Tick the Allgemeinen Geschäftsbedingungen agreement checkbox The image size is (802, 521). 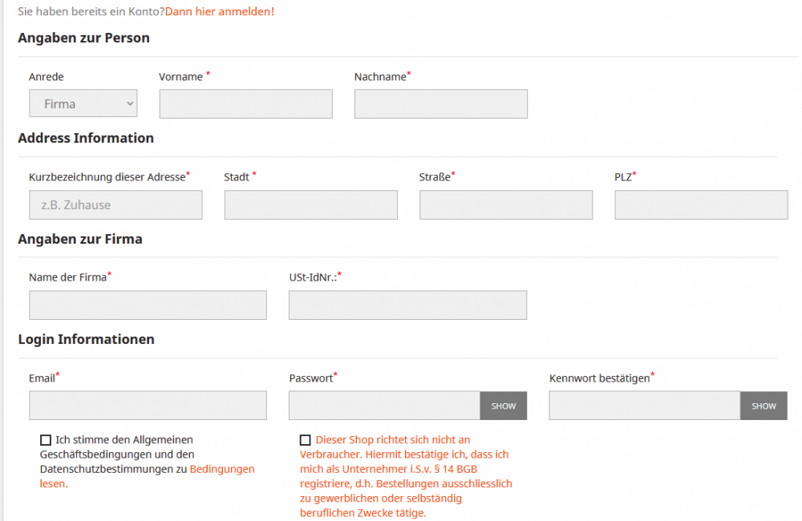coord(46,440)
